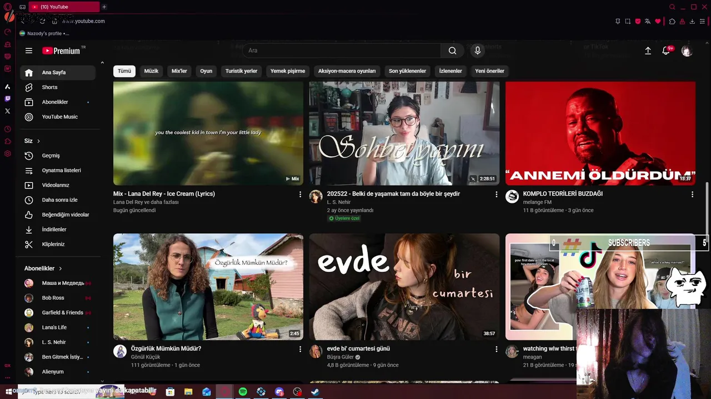Select the Turistik yerler chip
711x399 pixels.
(x=241, y=71)
